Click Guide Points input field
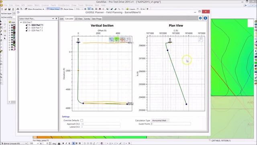The image size is (257, 145). coord(171,124)
